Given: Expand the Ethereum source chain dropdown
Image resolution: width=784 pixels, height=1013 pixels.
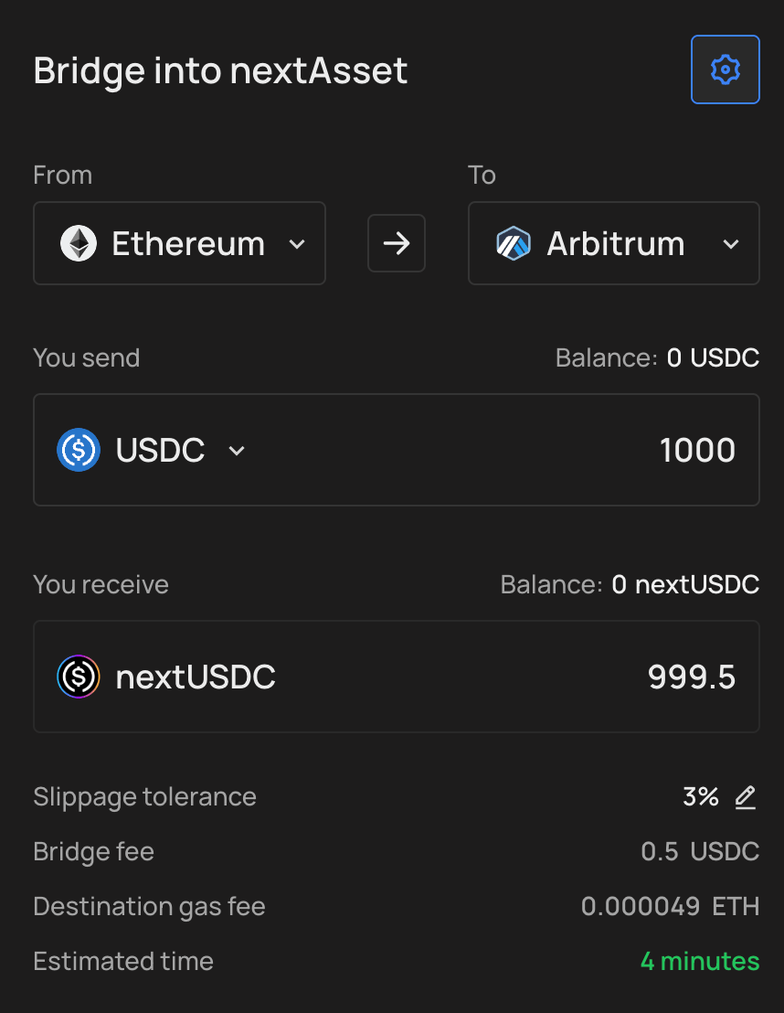Looking at the screenshot, I should (x=179, y=243).
